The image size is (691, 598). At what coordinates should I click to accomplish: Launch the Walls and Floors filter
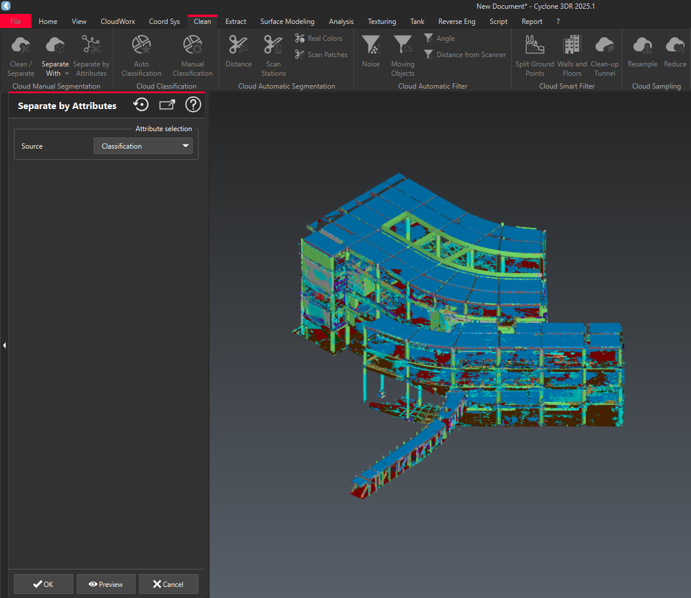(572, 45)
